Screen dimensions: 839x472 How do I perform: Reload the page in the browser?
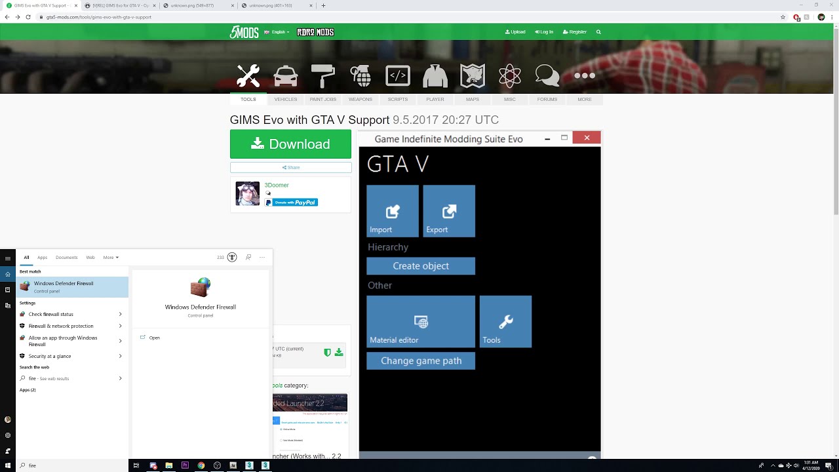pyautogui.click(x=28, y=17)
